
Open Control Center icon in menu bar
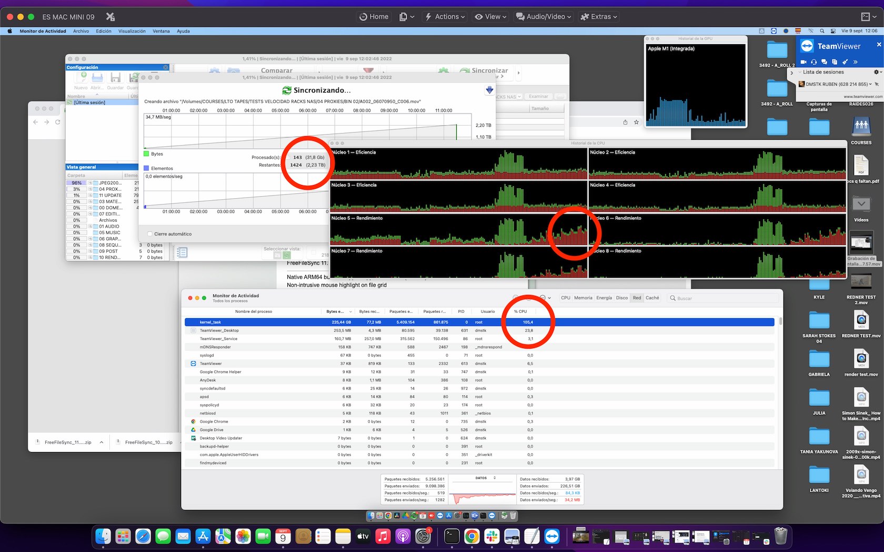(x=833, y=31)
